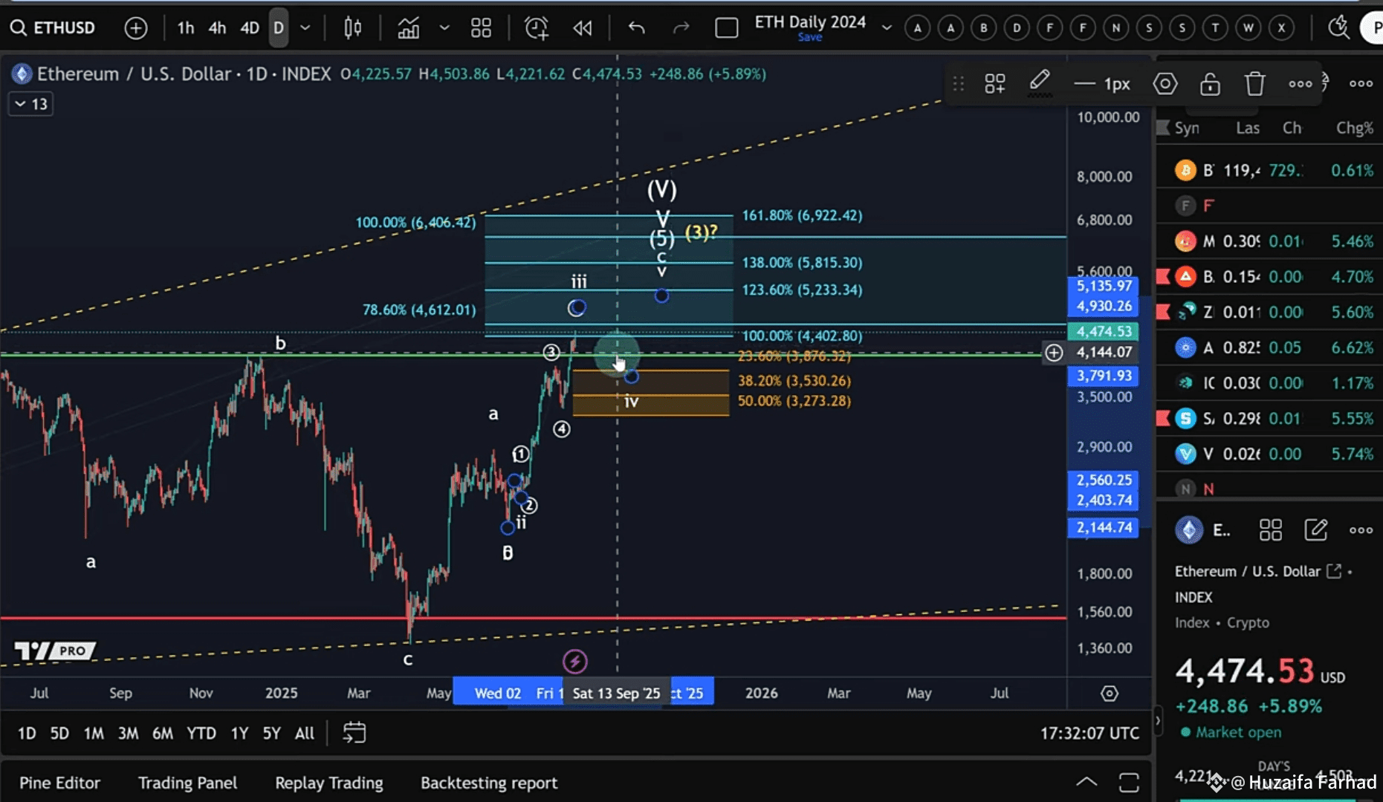Set date range to 6M
Viewport: 1383px width, 802px height.
tap(163, 734)
